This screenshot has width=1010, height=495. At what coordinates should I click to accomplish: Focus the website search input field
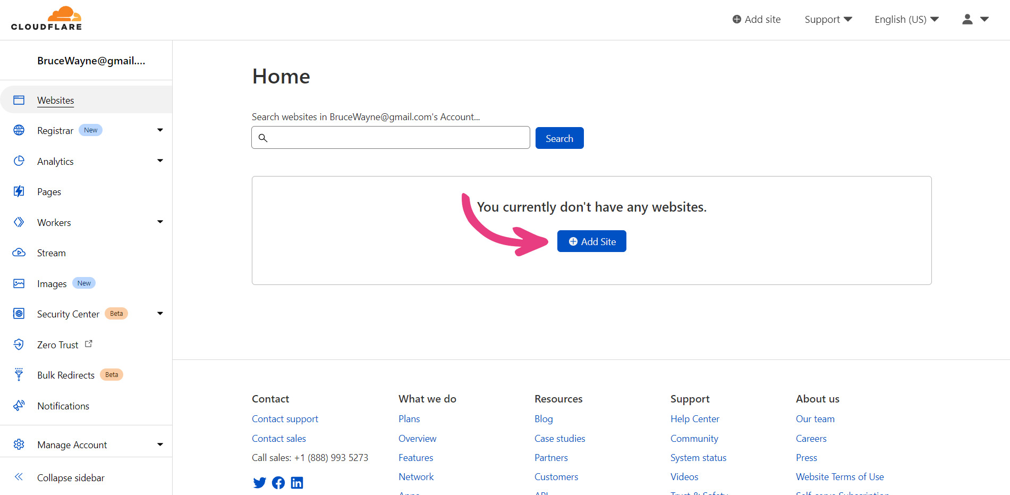pos(391,138)
